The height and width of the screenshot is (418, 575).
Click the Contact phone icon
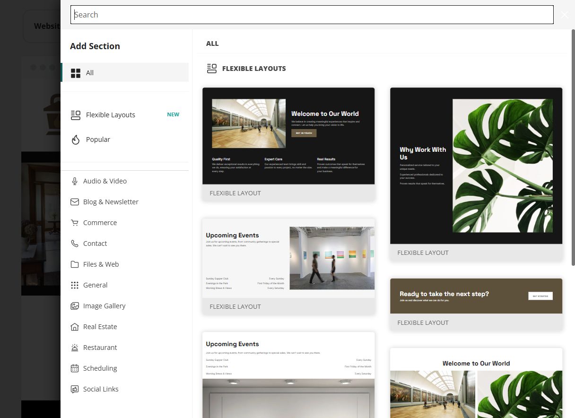click(75, 244)
